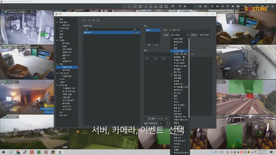Toggle fullscreen with the expand arrows icon
Viewport: 276px width, 155px height.
[x=212, y=6]
